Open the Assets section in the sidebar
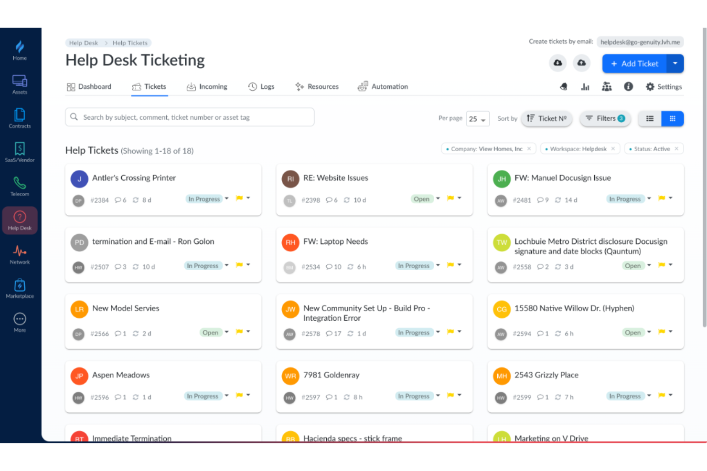The image size is (707, 471). click(20, 84)
